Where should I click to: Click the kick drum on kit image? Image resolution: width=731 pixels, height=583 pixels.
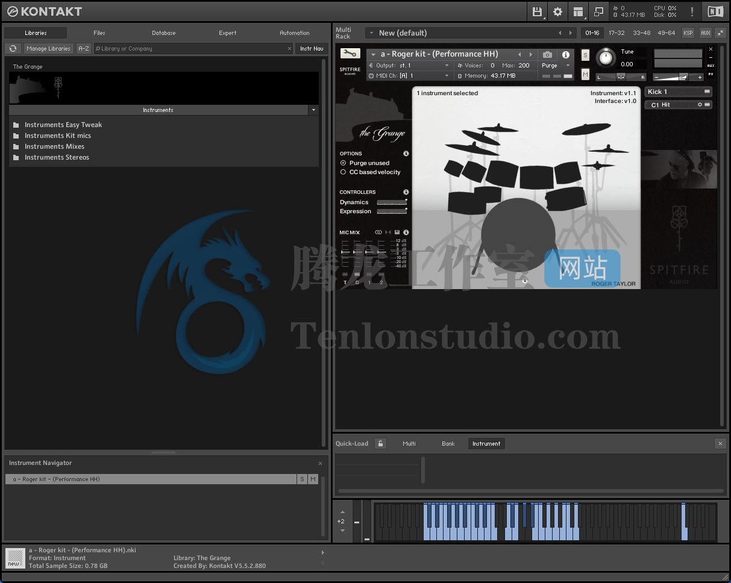coord(518,235)
